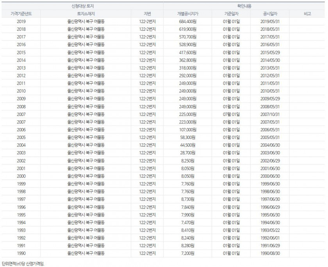Select the 8,250원 price cell

pos(188,161)
